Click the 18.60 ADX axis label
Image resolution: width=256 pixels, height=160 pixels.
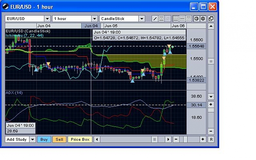196,117
